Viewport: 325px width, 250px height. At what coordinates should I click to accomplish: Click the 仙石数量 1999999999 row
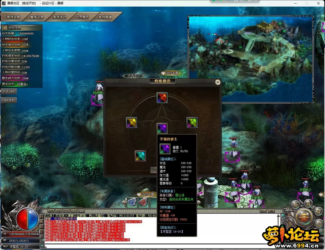tap(18, 33)
